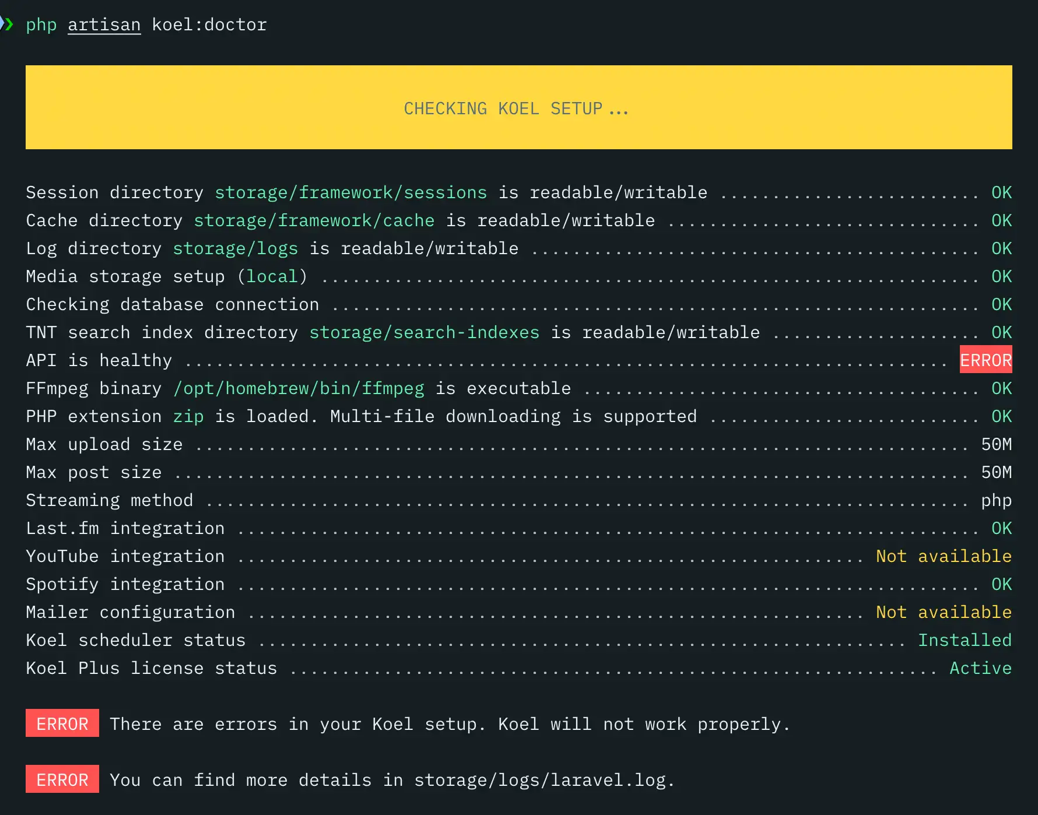Click the storage/logs path in Log directory line
The width and height of the screenshot is (1038, 815).
point(235,248)
